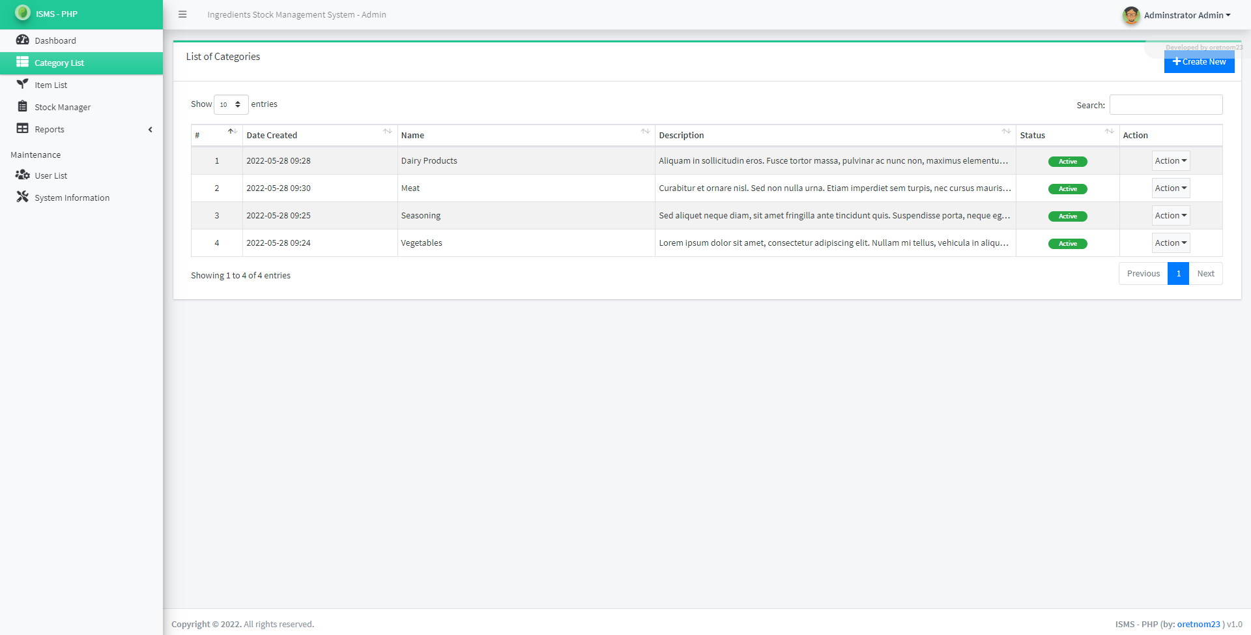The height and width of the screenshot is (635, 1251).
Task: Sort by Date Created column arrows
Action: pyautogui.click(x=388, y=132)
